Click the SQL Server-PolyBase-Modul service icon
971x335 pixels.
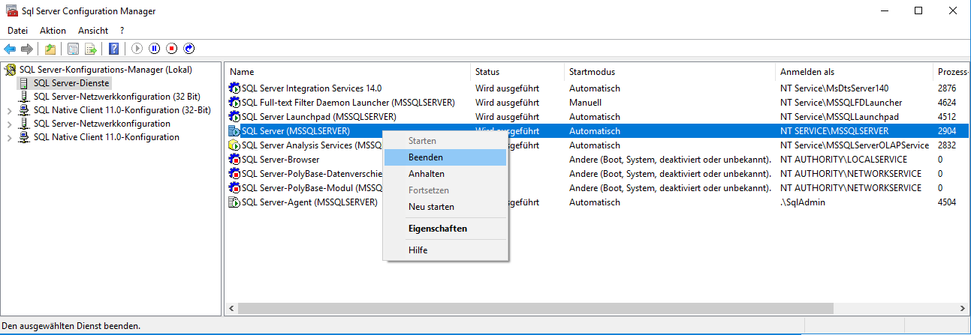[234, 188]
